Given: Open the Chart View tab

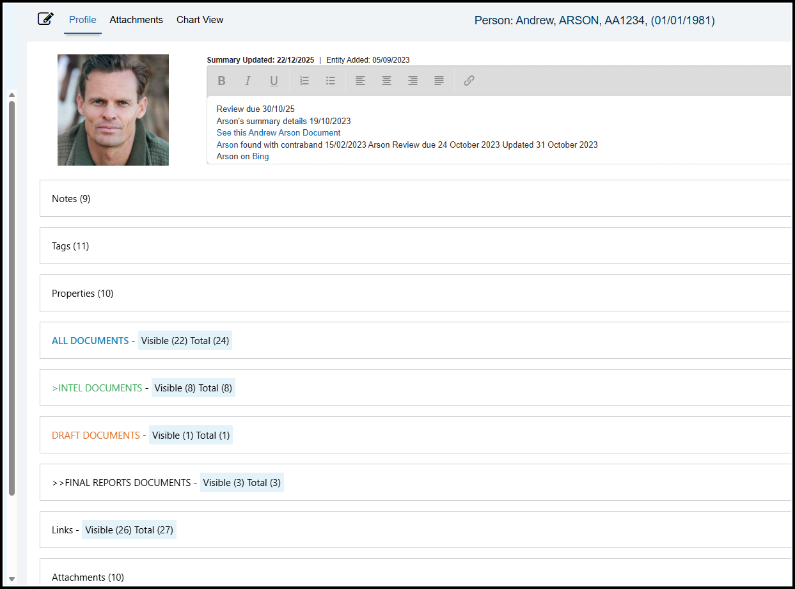Looking at the screenshot, I should tap(200, 20).
